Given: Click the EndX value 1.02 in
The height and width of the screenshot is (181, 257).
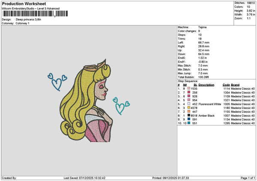Looking at the screenshot, I should (203, 58).
